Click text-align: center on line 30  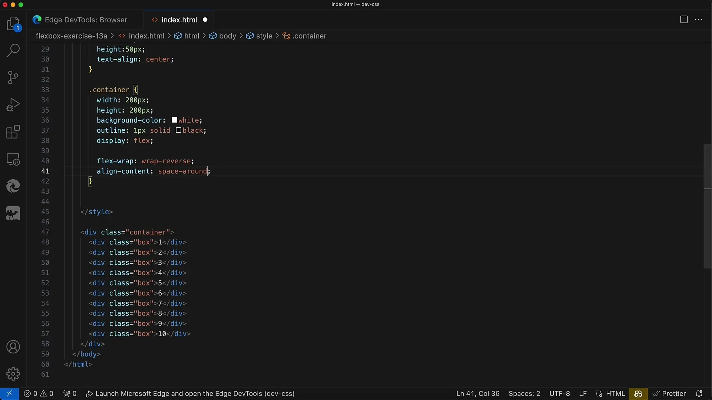coord(135,59)
